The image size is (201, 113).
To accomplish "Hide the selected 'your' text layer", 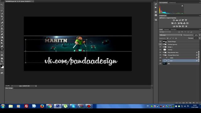I will point(160,61).
